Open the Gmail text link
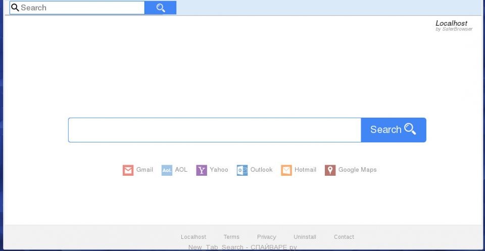Screen dimensions: 485x251 point(145,170)
